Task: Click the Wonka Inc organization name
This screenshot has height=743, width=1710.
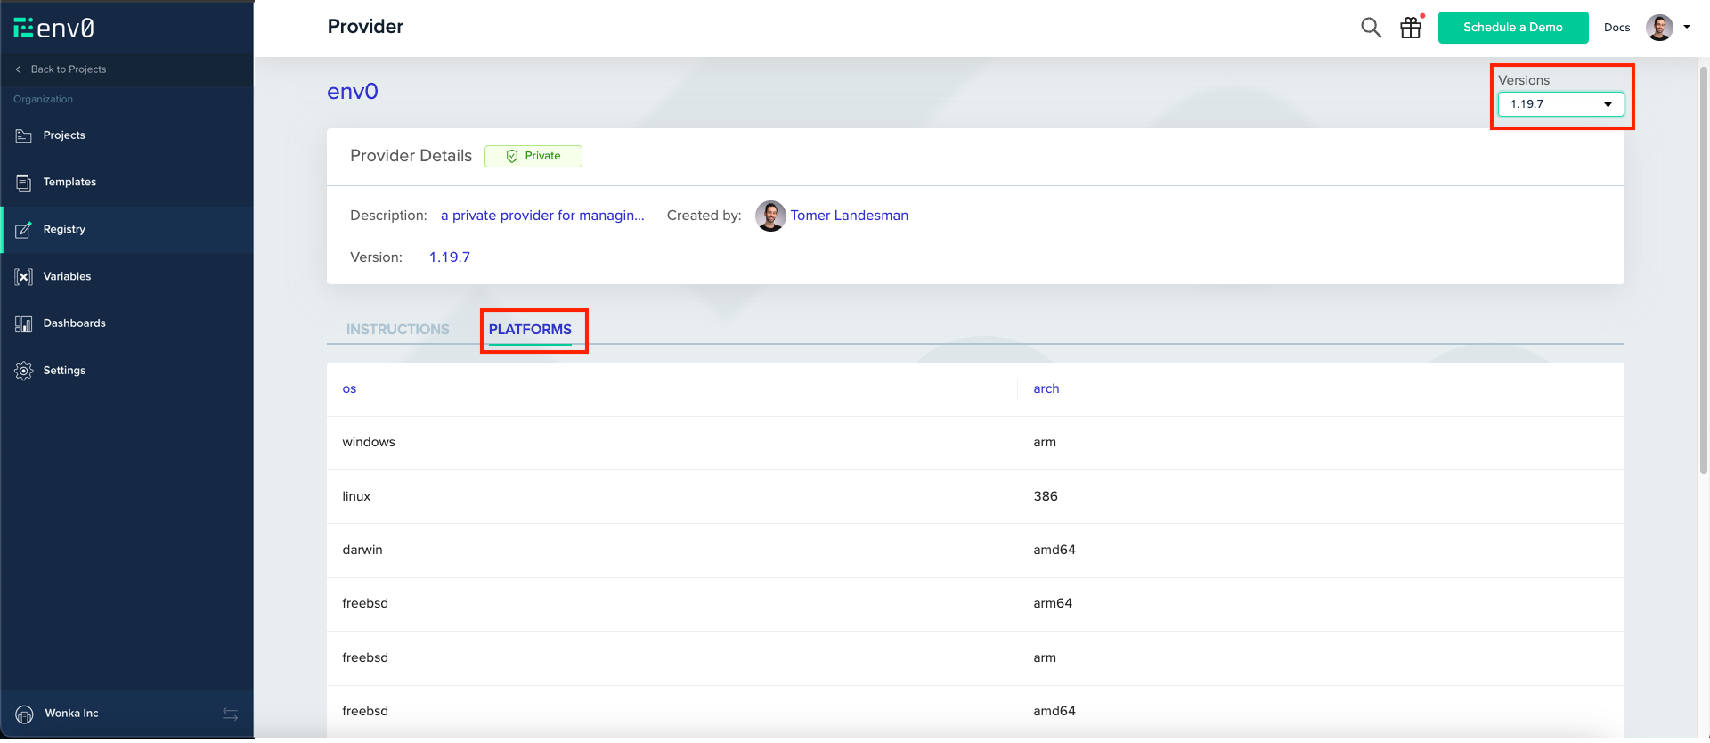Action: pos(72,714)
